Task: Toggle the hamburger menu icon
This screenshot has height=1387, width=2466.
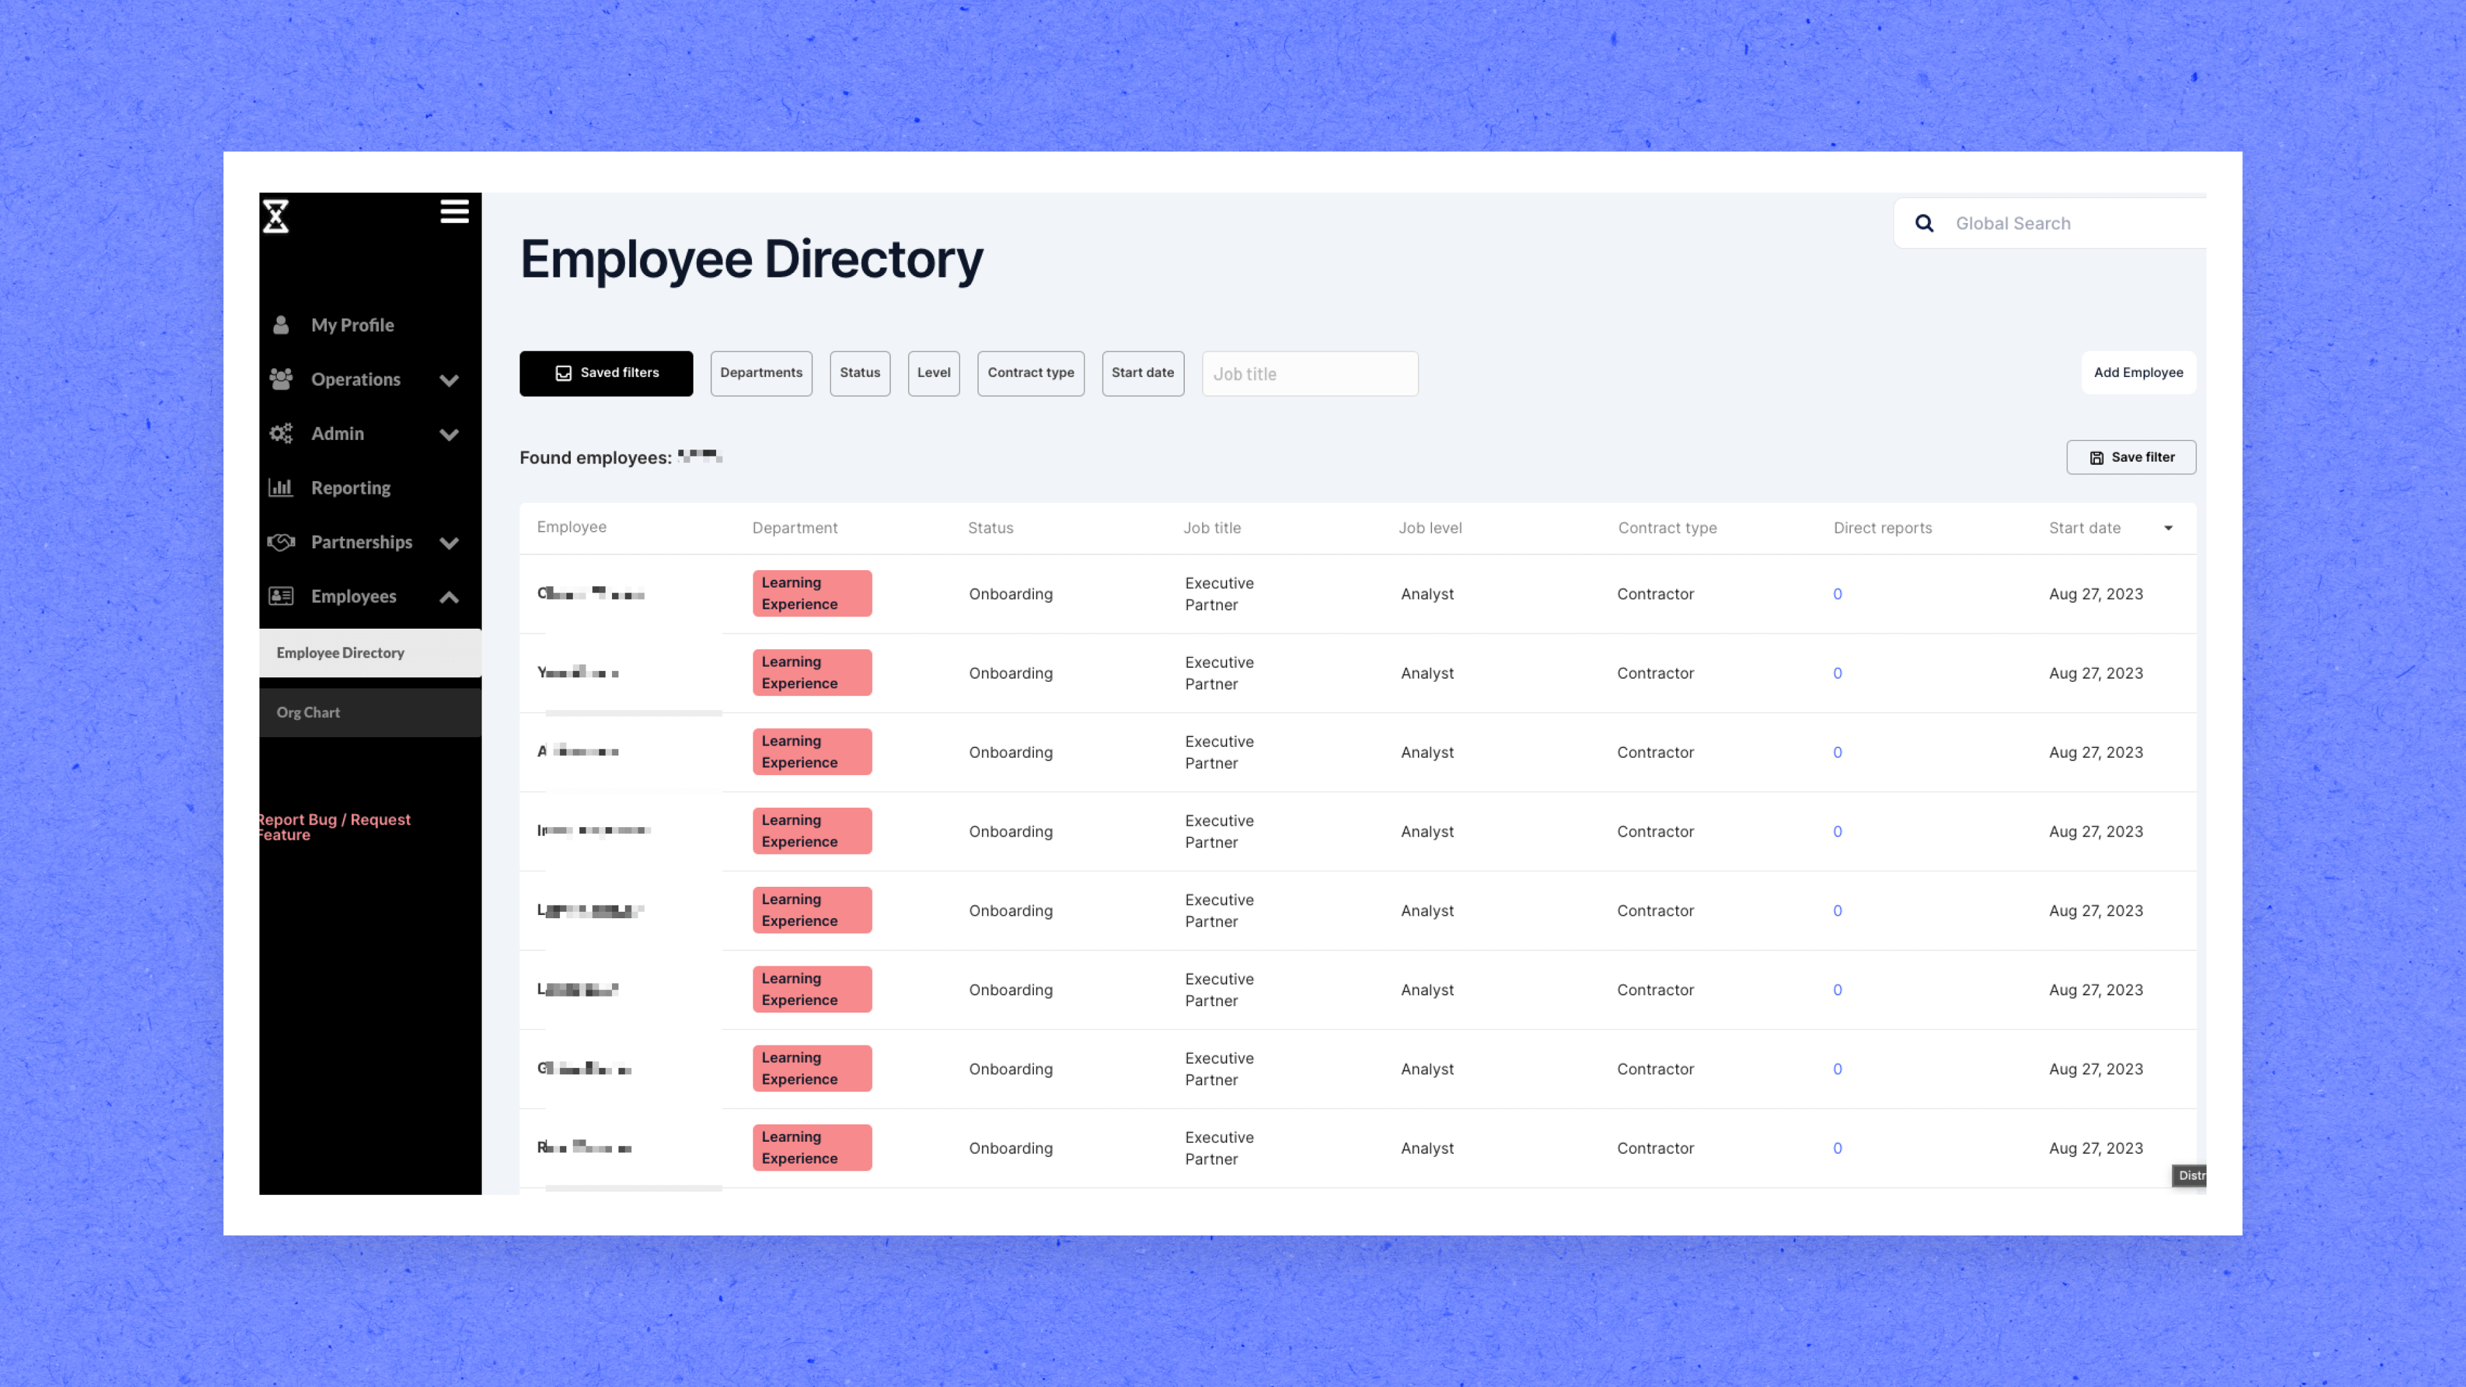Action: pyautogui.click(x=455, y=211)
